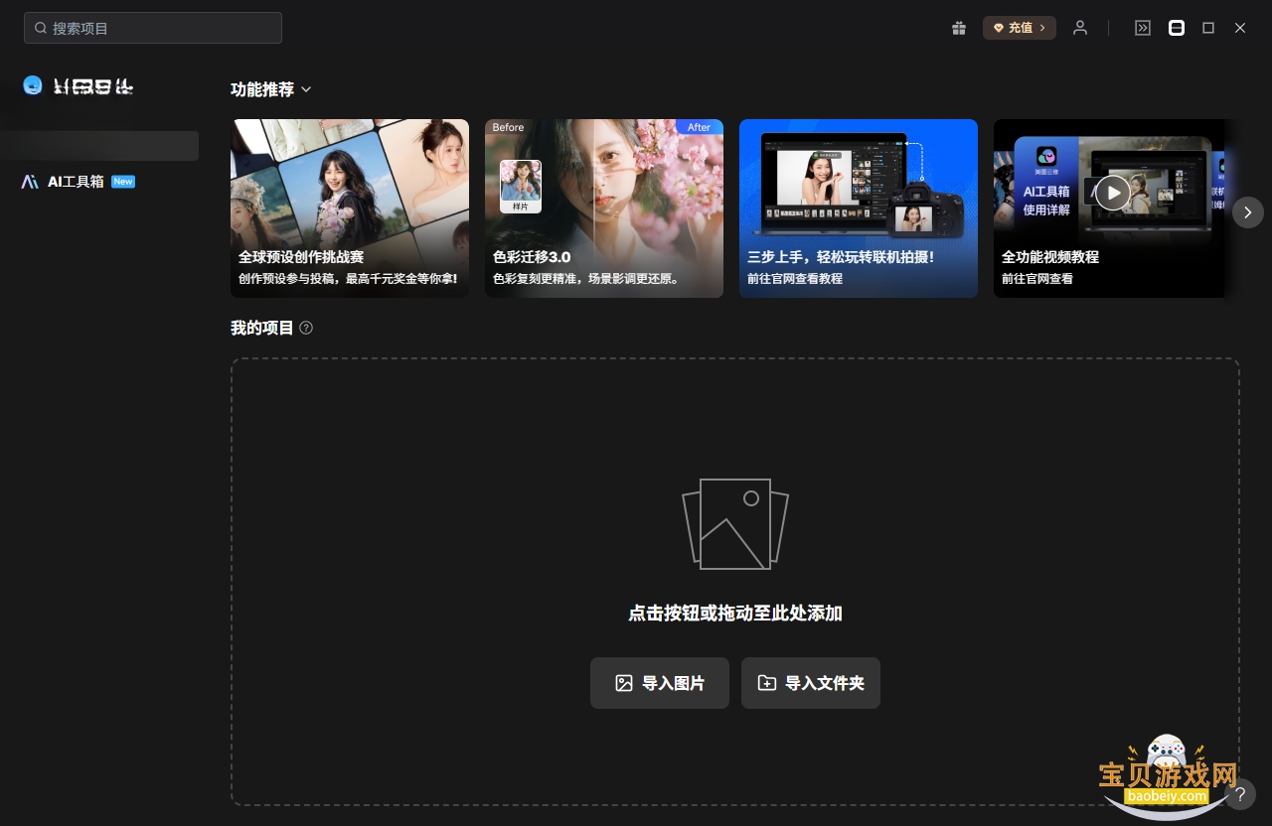Click the 导入文件夹 button
The image size is (1272, 826).
pyautogui.click(x=811, y=683)
